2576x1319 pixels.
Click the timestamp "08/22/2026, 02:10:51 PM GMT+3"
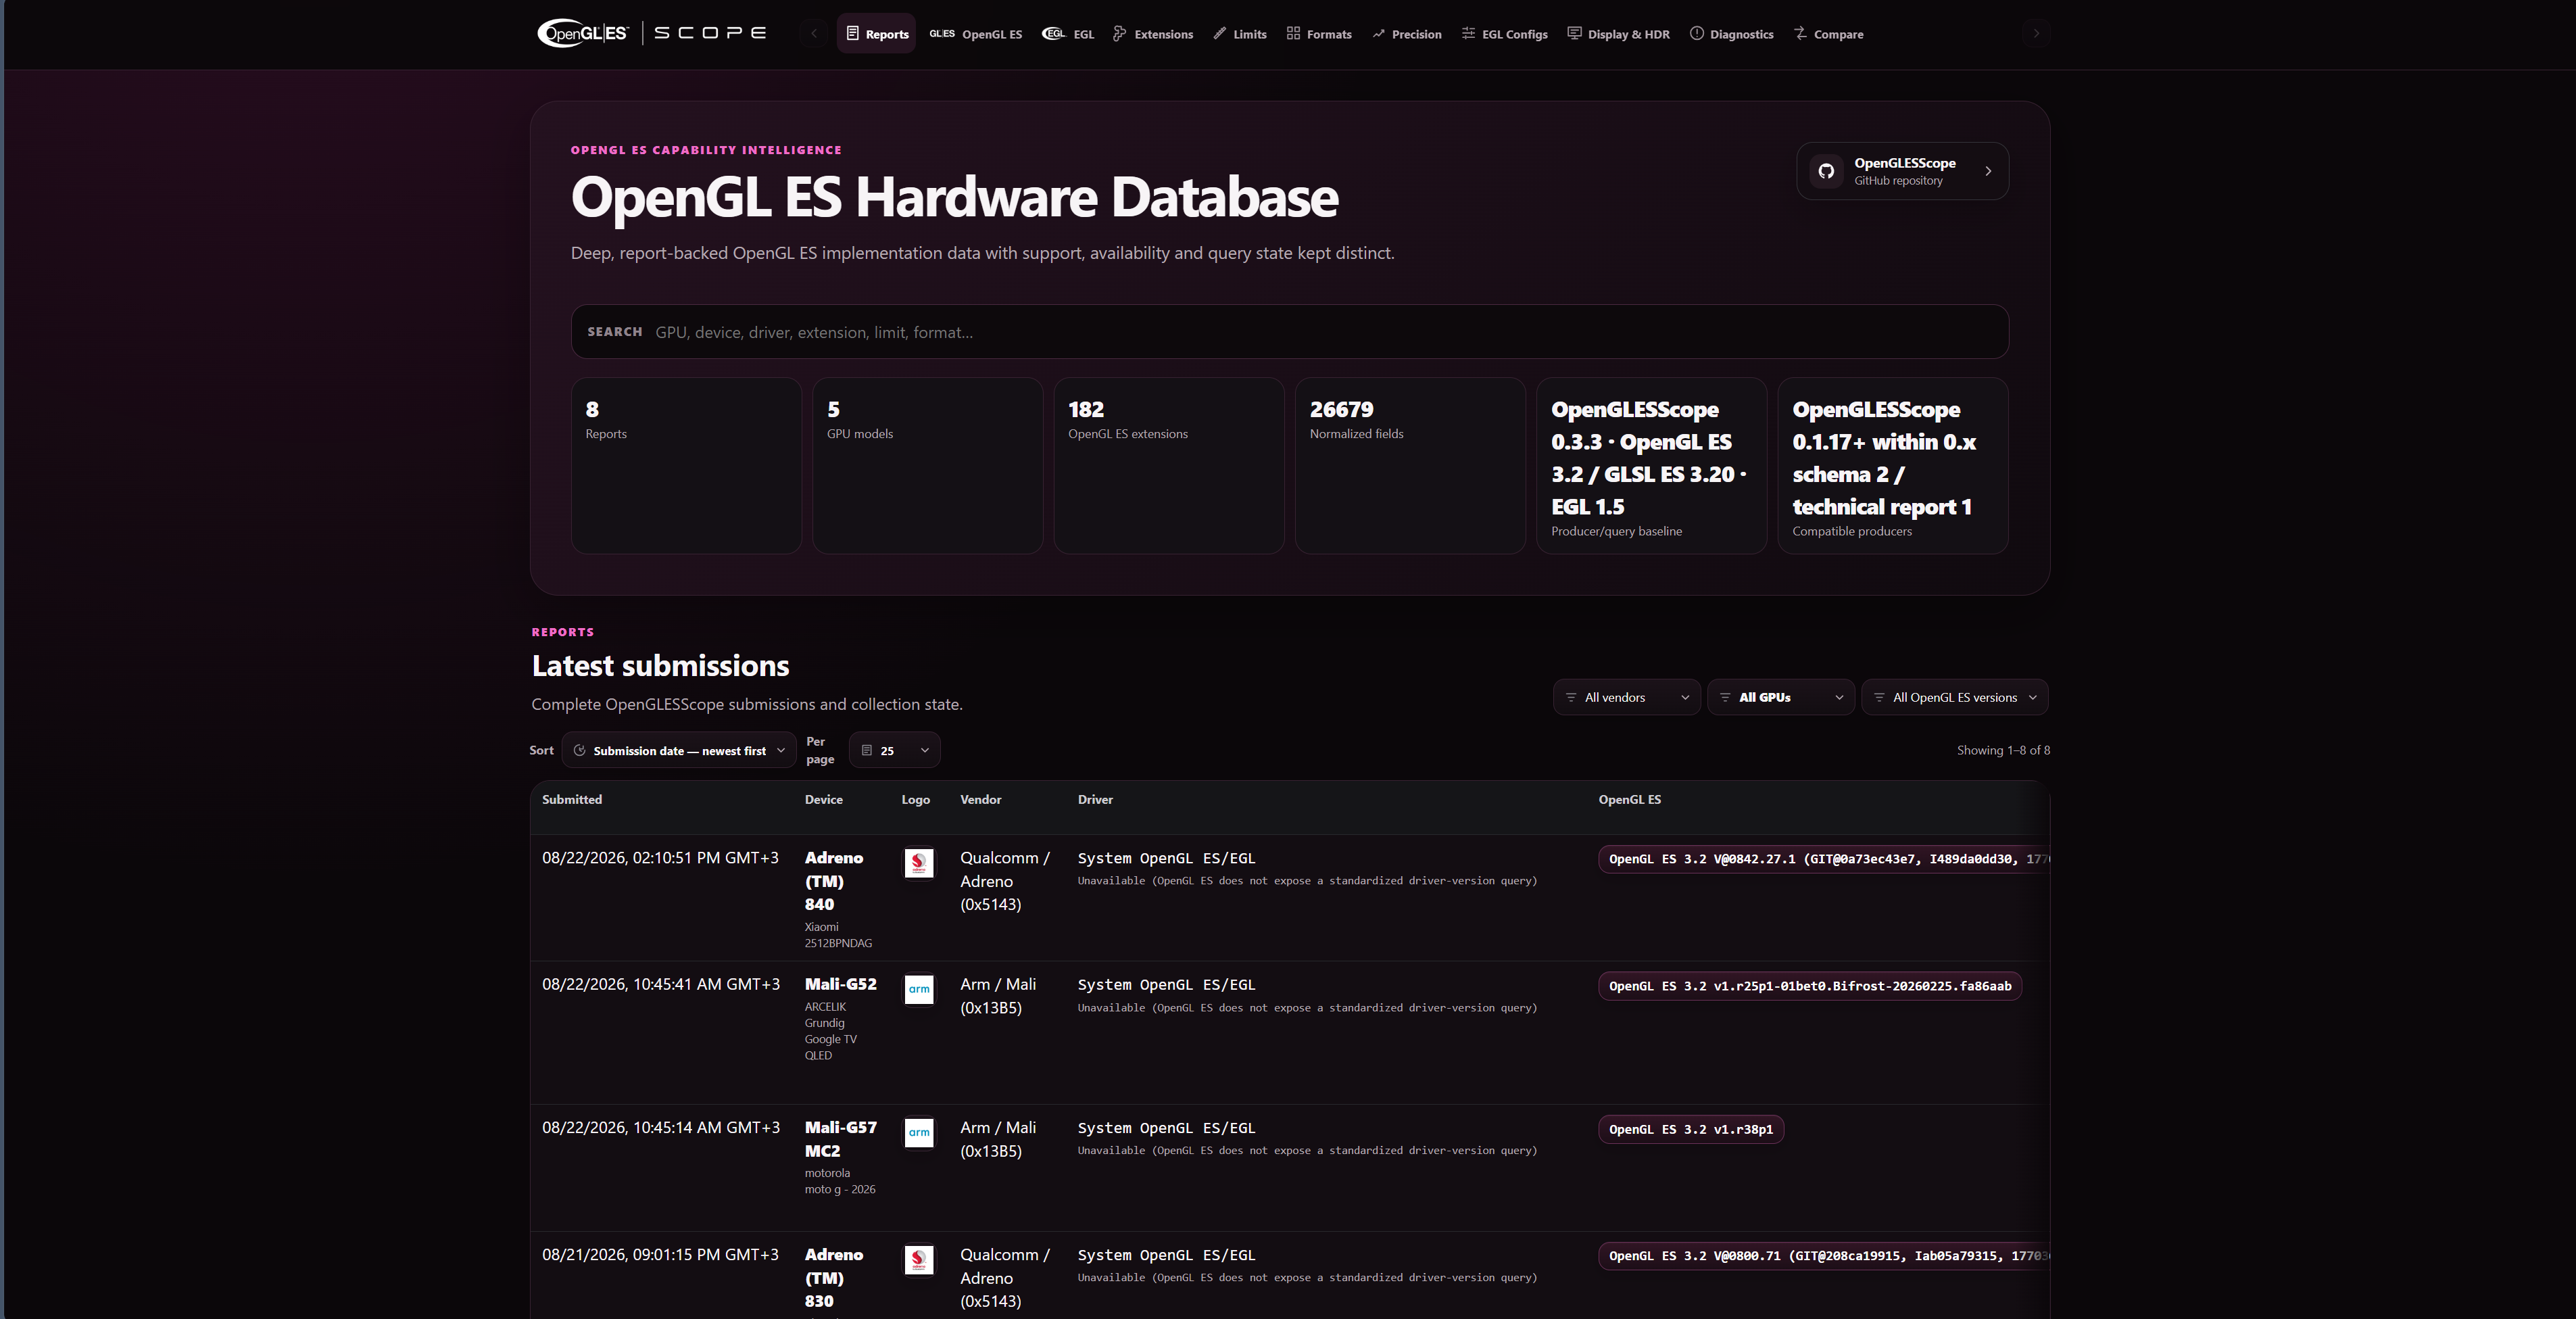[x=660, y=858]
